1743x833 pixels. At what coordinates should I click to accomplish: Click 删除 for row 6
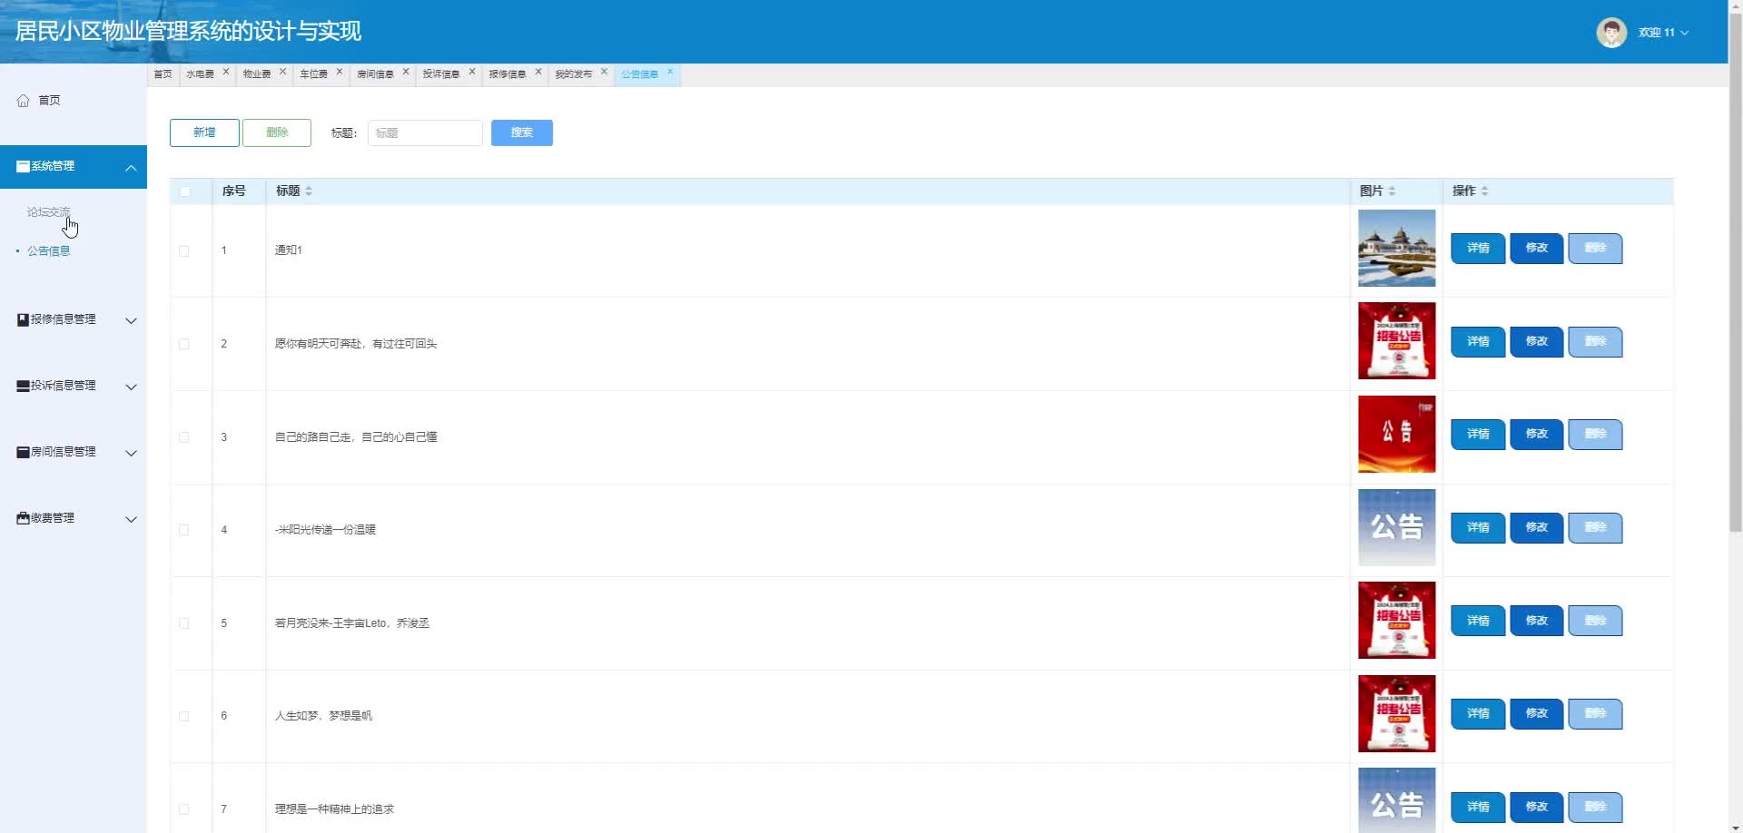pos(1595,713)
